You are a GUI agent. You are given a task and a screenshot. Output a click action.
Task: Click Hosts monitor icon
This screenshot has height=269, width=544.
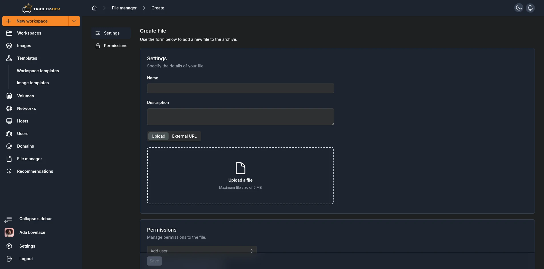[x=9, y=121]
